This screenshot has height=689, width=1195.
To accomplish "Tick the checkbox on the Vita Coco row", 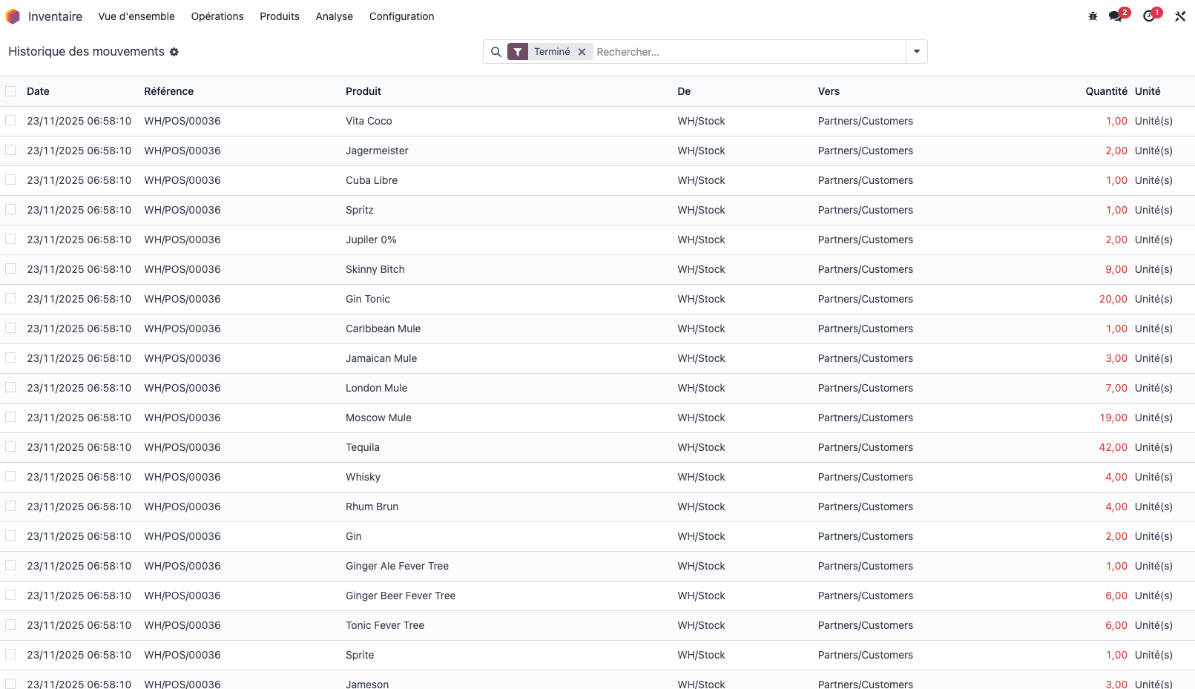I will (x=10, y=120).
